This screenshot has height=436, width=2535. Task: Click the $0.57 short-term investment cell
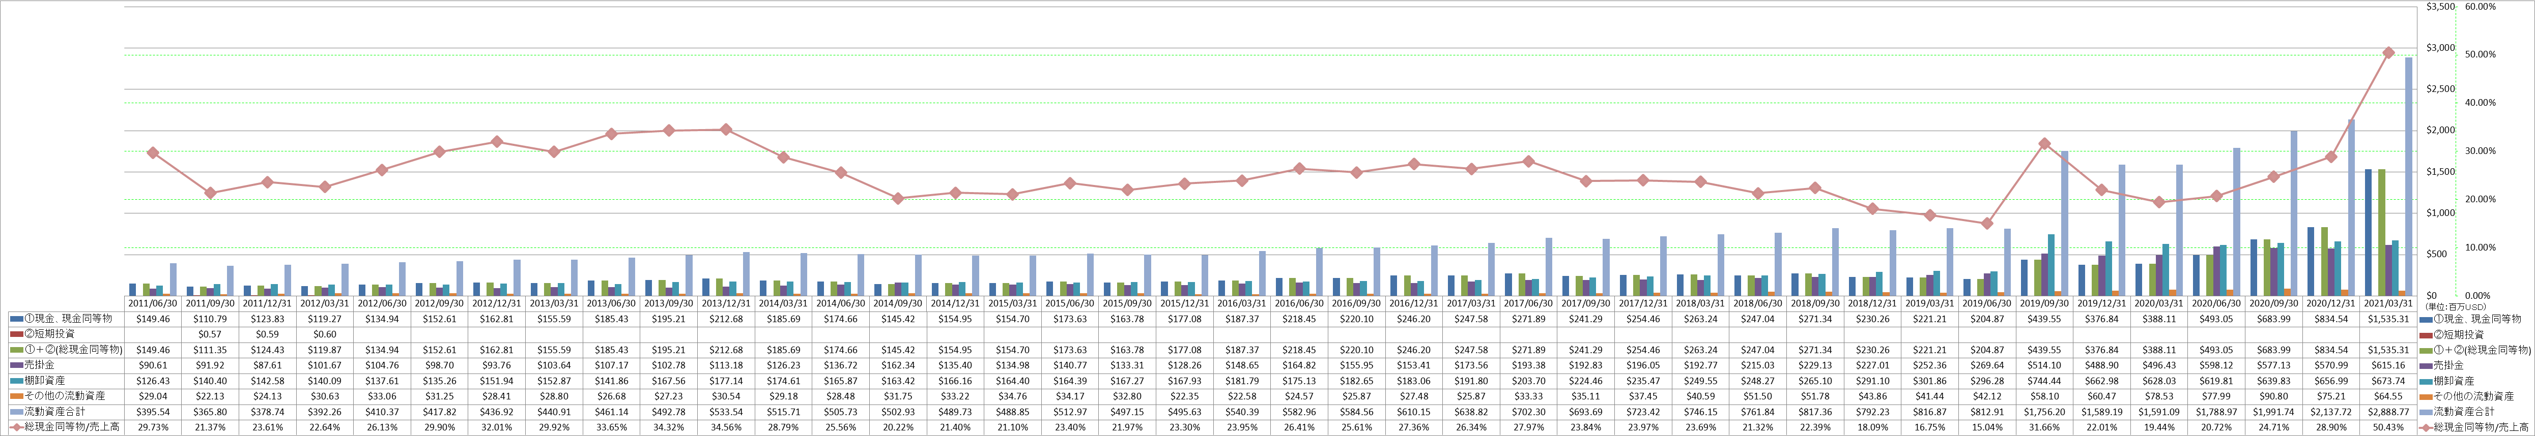pos(210,335)
